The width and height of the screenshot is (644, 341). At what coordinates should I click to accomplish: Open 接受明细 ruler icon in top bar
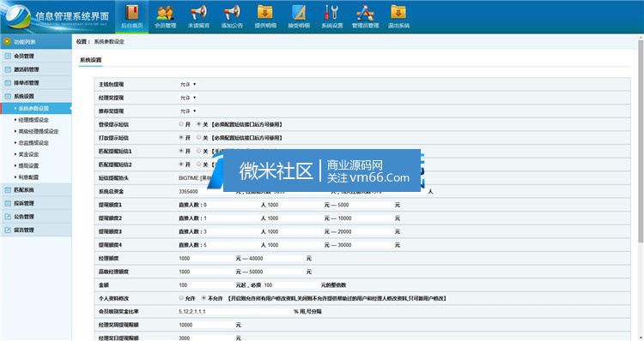(299, 13)
